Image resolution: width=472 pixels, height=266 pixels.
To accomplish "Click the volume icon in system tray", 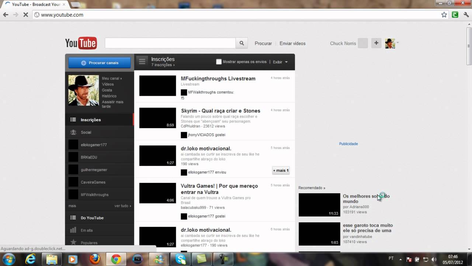I will tap(434, 259).
